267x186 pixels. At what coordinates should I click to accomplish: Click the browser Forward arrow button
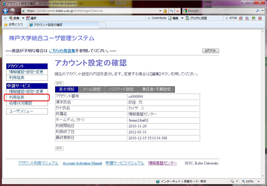coord(12,11)
